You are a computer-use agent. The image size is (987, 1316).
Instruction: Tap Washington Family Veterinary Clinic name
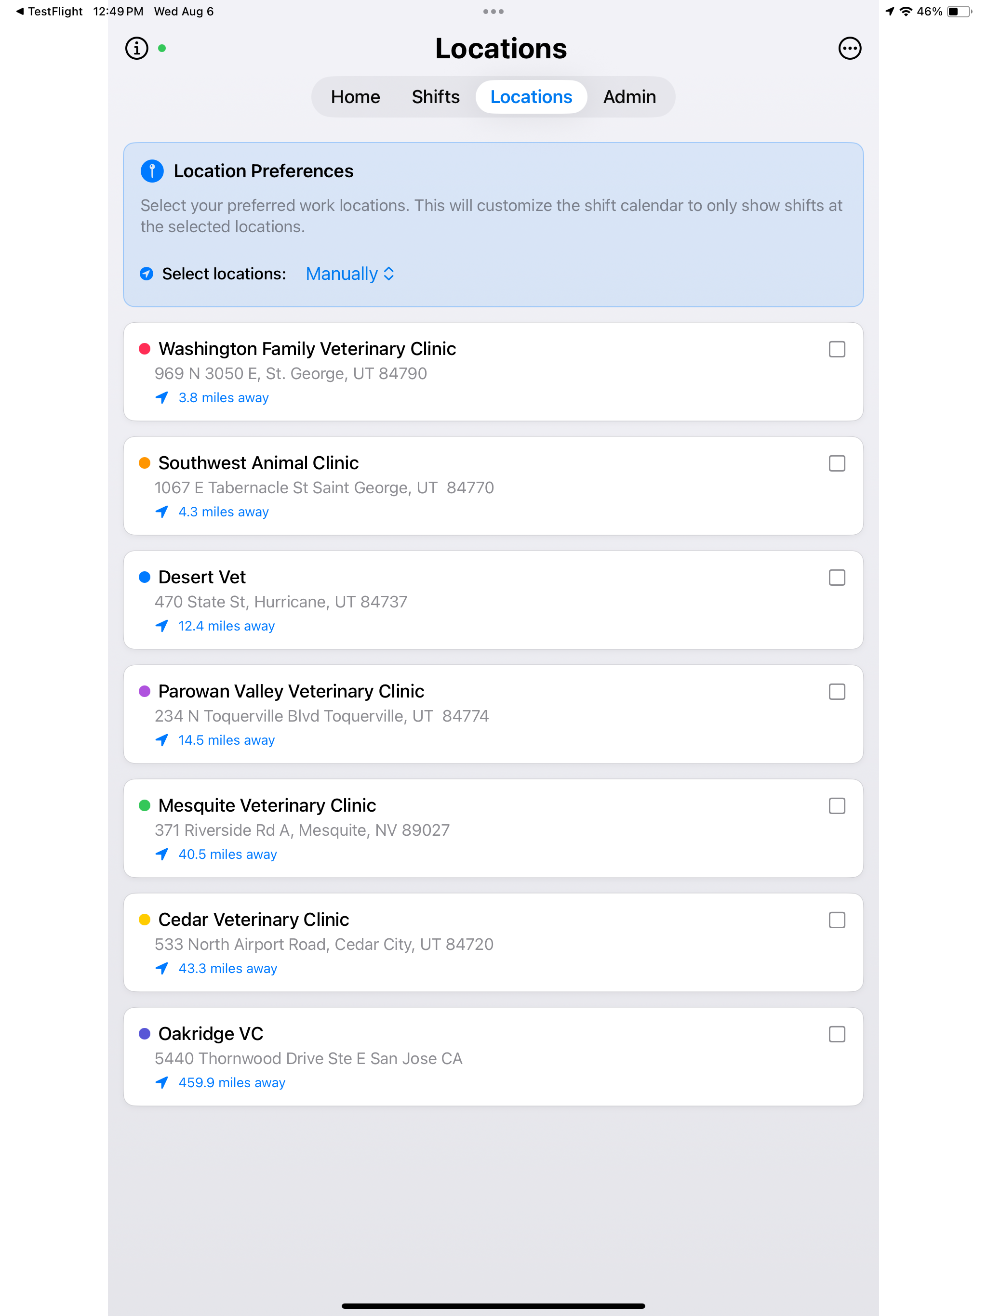tap(307, 349)
